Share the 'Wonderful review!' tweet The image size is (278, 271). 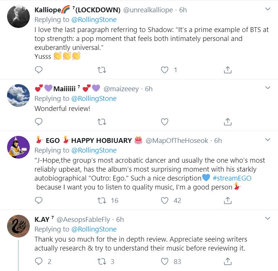pyautogui.click(x=228, y=122)
